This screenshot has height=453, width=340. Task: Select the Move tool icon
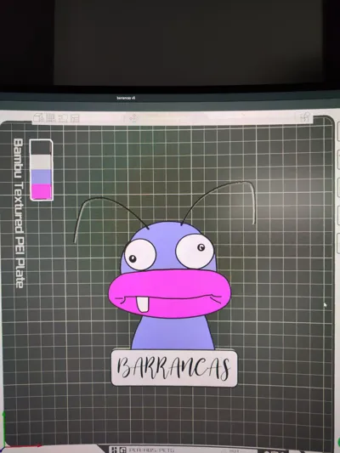(x=133, y=118)
